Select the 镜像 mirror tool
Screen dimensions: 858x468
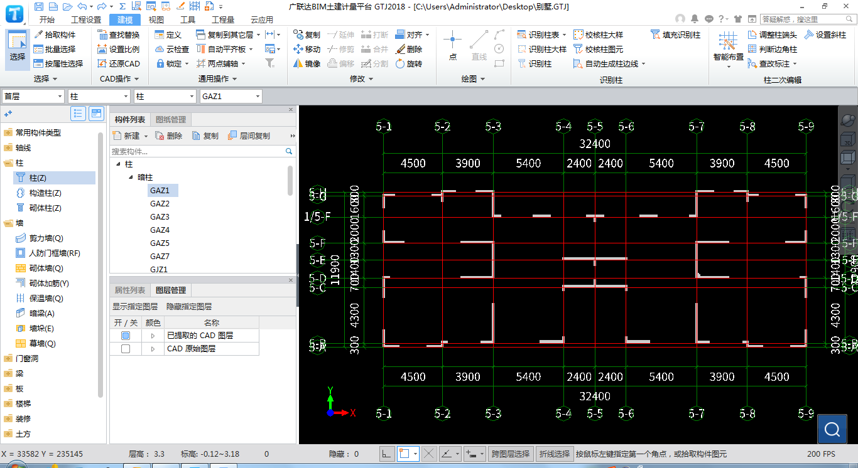[x=307, y=63]
